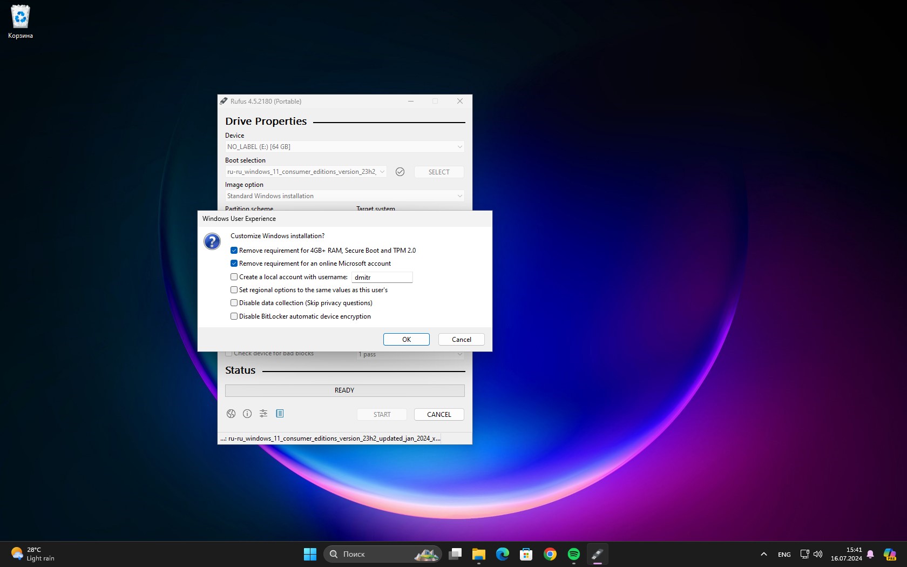This screenshot has height=567, width=907.
Task: Enable Disable BitLocker automatic device encryption
Action: (234, 316)
